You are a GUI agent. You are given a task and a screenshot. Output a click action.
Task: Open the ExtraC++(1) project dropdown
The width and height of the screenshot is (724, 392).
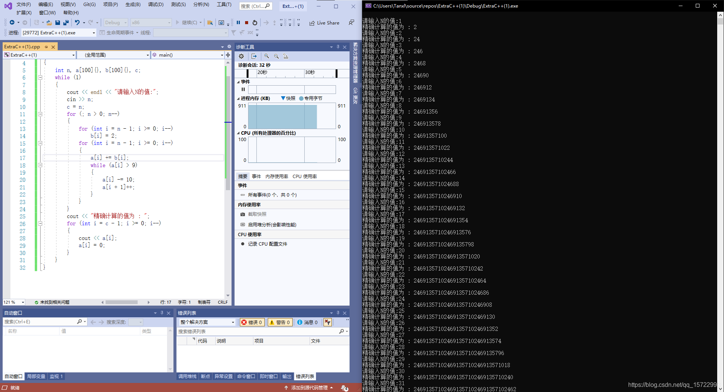(39, 55)
